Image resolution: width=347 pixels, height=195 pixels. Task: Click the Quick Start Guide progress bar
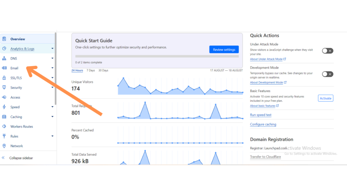[157, 57]
